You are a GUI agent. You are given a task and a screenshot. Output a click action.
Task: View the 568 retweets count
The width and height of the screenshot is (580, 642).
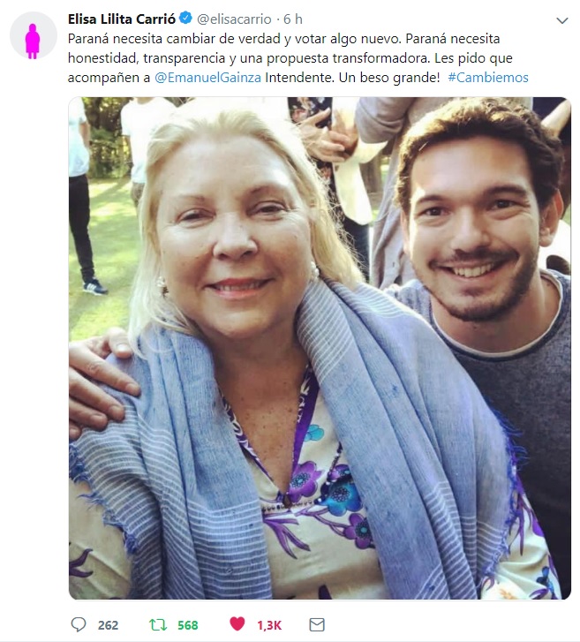pos(188,625)
